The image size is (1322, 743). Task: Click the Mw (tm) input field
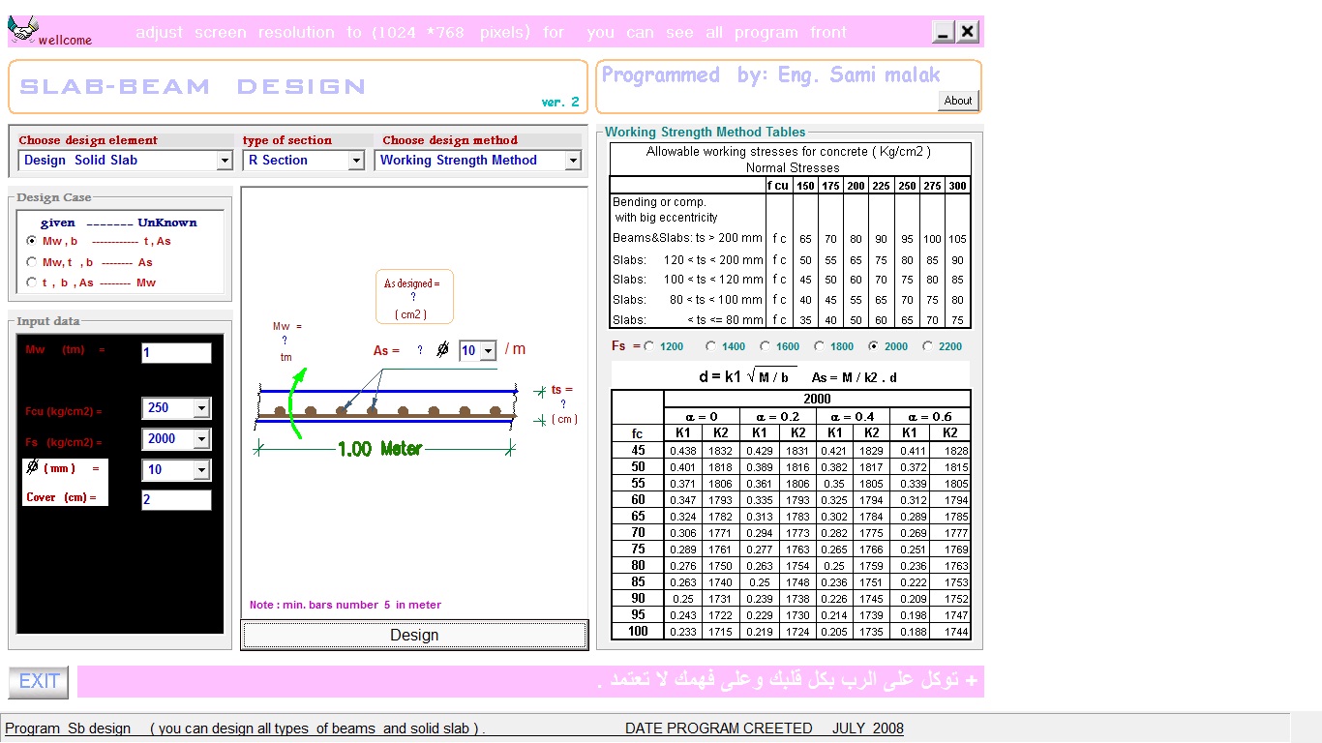176,353
